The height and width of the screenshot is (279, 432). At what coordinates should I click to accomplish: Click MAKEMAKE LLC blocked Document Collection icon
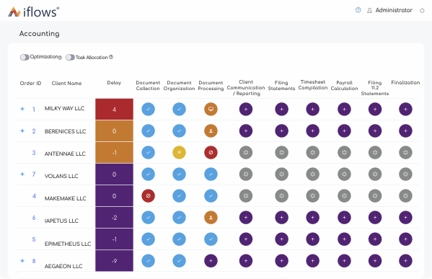pyautogui.click(x=149, y=196)
